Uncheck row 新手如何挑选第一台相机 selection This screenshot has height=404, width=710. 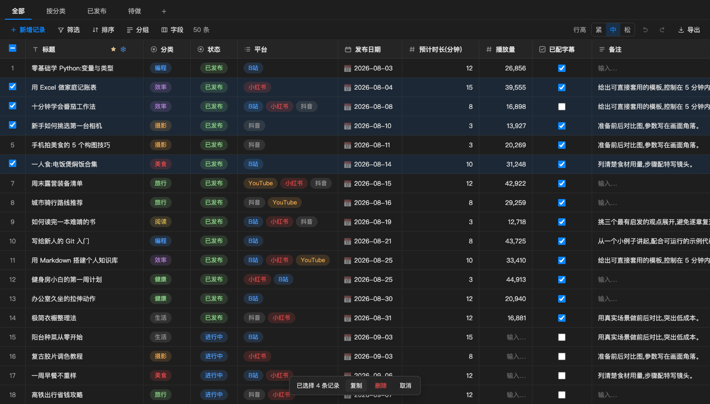13,125
